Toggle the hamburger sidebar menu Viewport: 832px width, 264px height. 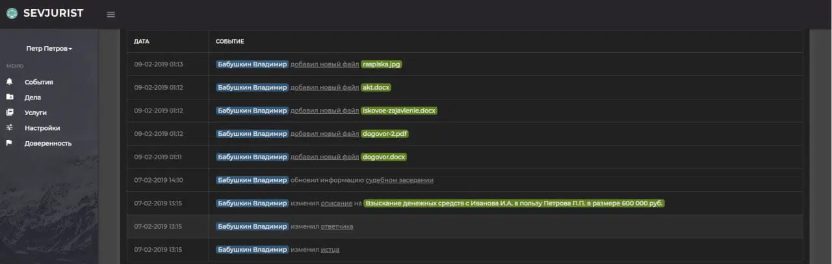click(111, 14)
